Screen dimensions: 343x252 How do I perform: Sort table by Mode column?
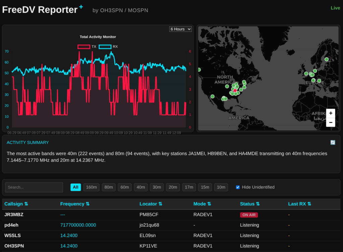(202, 204)
